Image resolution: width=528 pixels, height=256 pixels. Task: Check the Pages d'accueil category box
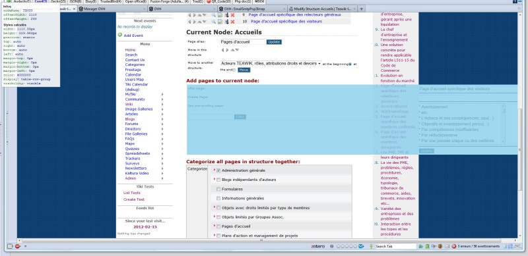pyautogui.click(x=218, y=226)
